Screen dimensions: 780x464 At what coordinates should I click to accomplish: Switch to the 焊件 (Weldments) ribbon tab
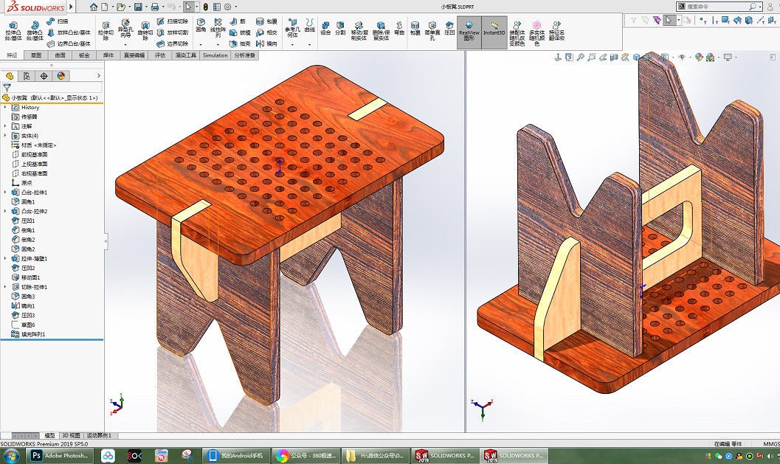[x=108, y=55]
